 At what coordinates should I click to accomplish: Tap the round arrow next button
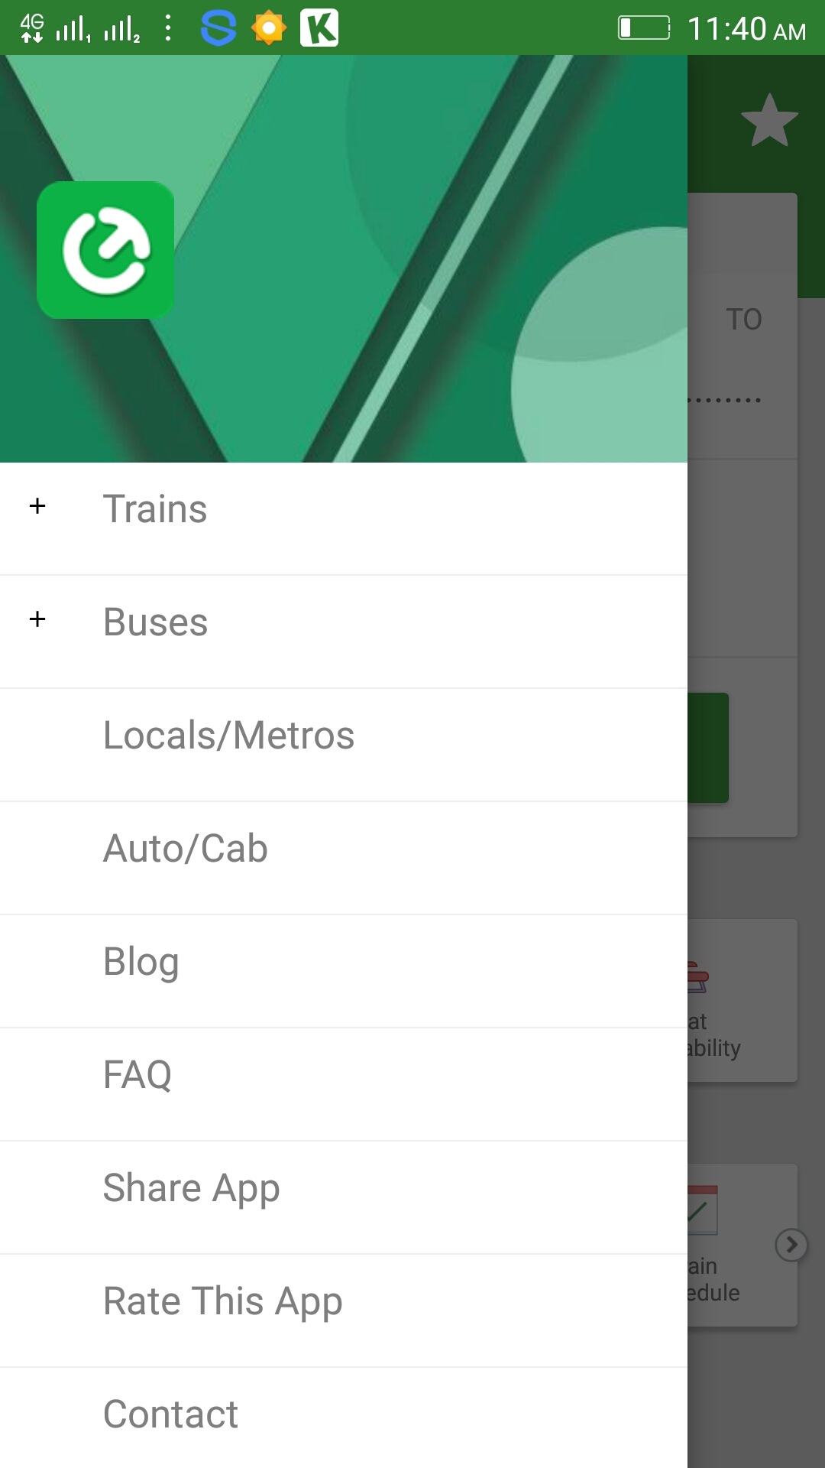[791, 1245]
